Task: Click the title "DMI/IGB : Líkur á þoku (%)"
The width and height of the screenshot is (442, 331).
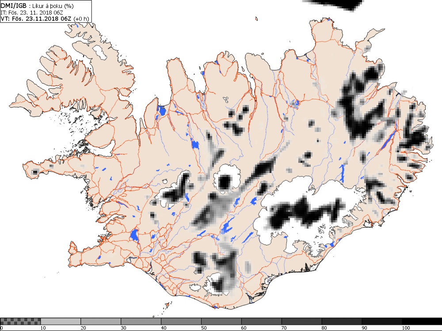Action: [x=37, y=6]
